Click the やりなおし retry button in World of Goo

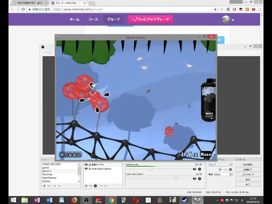click(x=71, y=155)
